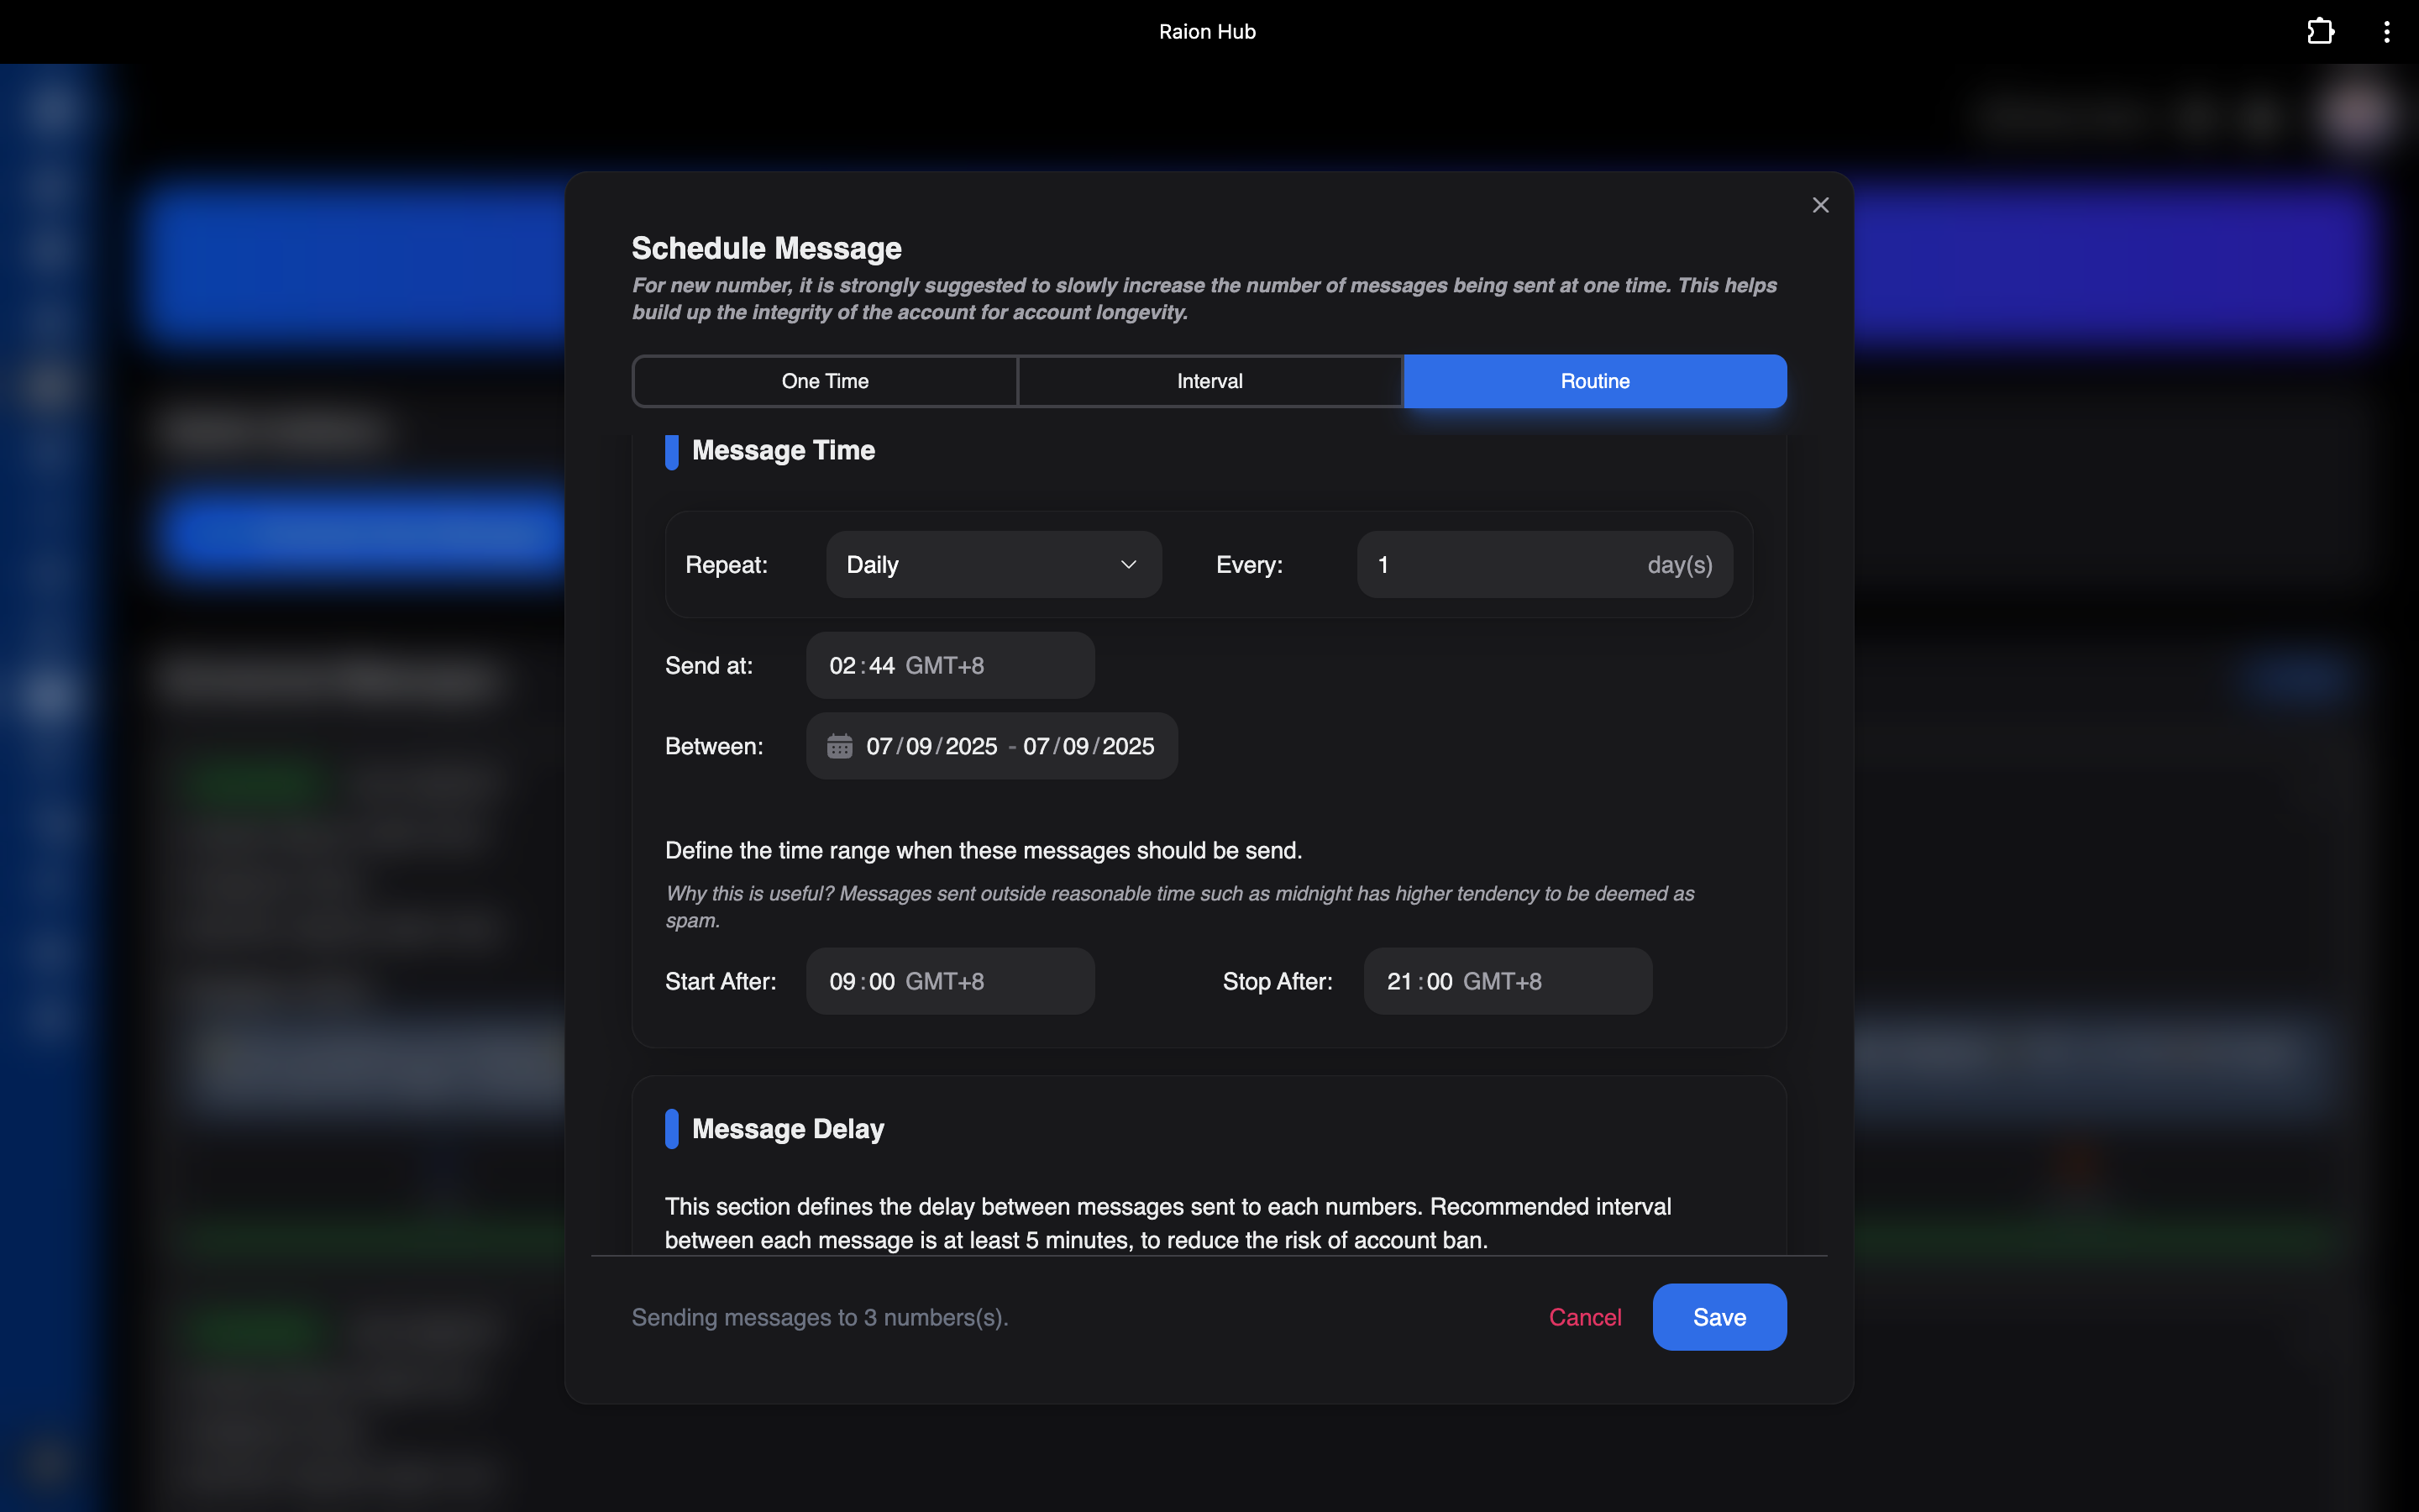The height and width of the screenshot is (1512, 2419).
Task: Open the Between date range picker
Action: click(x=992, y=746)
